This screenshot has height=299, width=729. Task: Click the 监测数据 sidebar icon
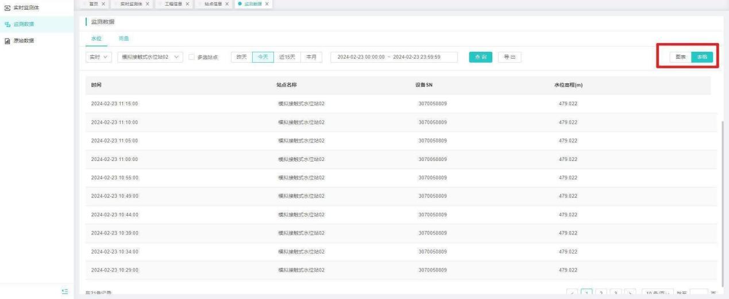click(6, 24)
